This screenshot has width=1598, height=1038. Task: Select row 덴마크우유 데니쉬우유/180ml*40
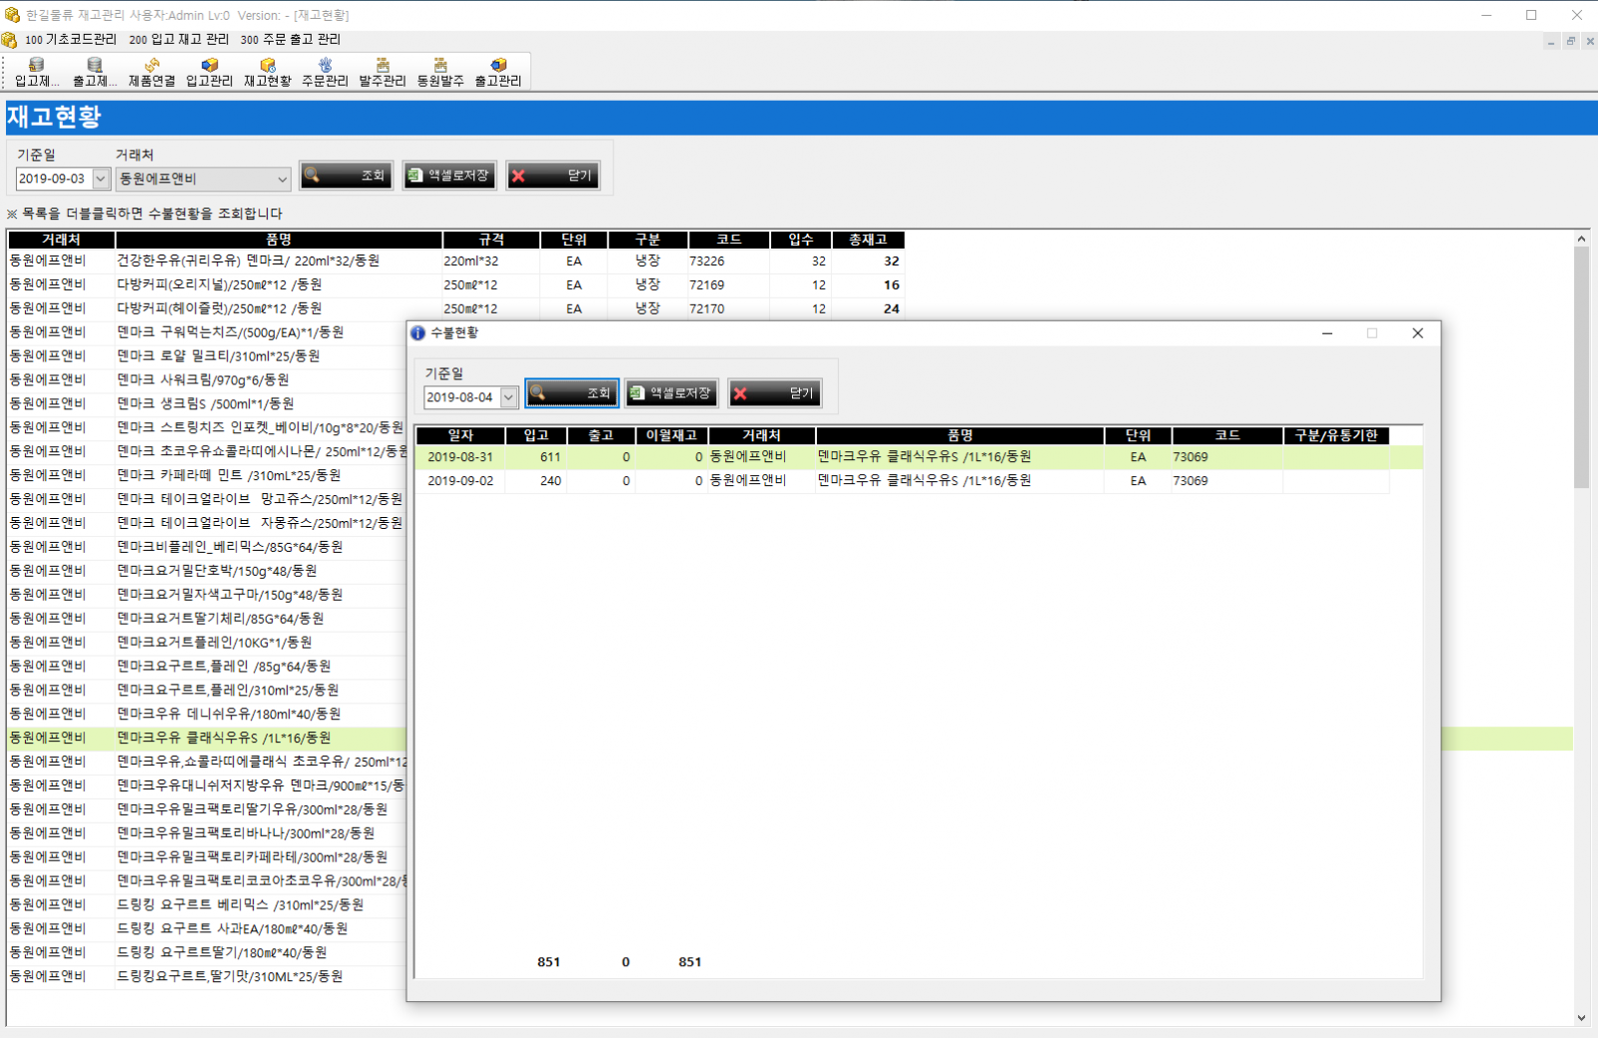click(207, 714)
